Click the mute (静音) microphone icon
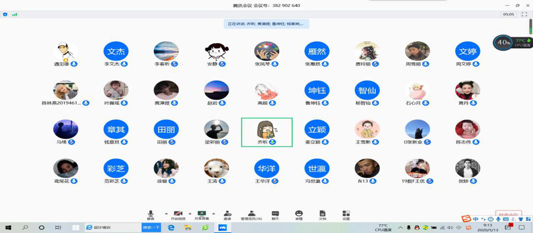Image resolution: width=533 pixels, height=233 pixels. [150, 214]
